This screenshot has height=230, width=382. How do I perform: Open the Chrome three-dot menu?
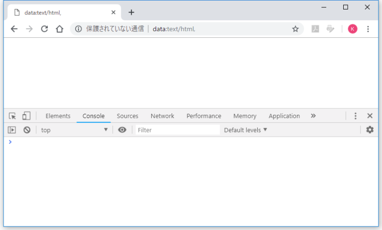[x=368, y=29]
